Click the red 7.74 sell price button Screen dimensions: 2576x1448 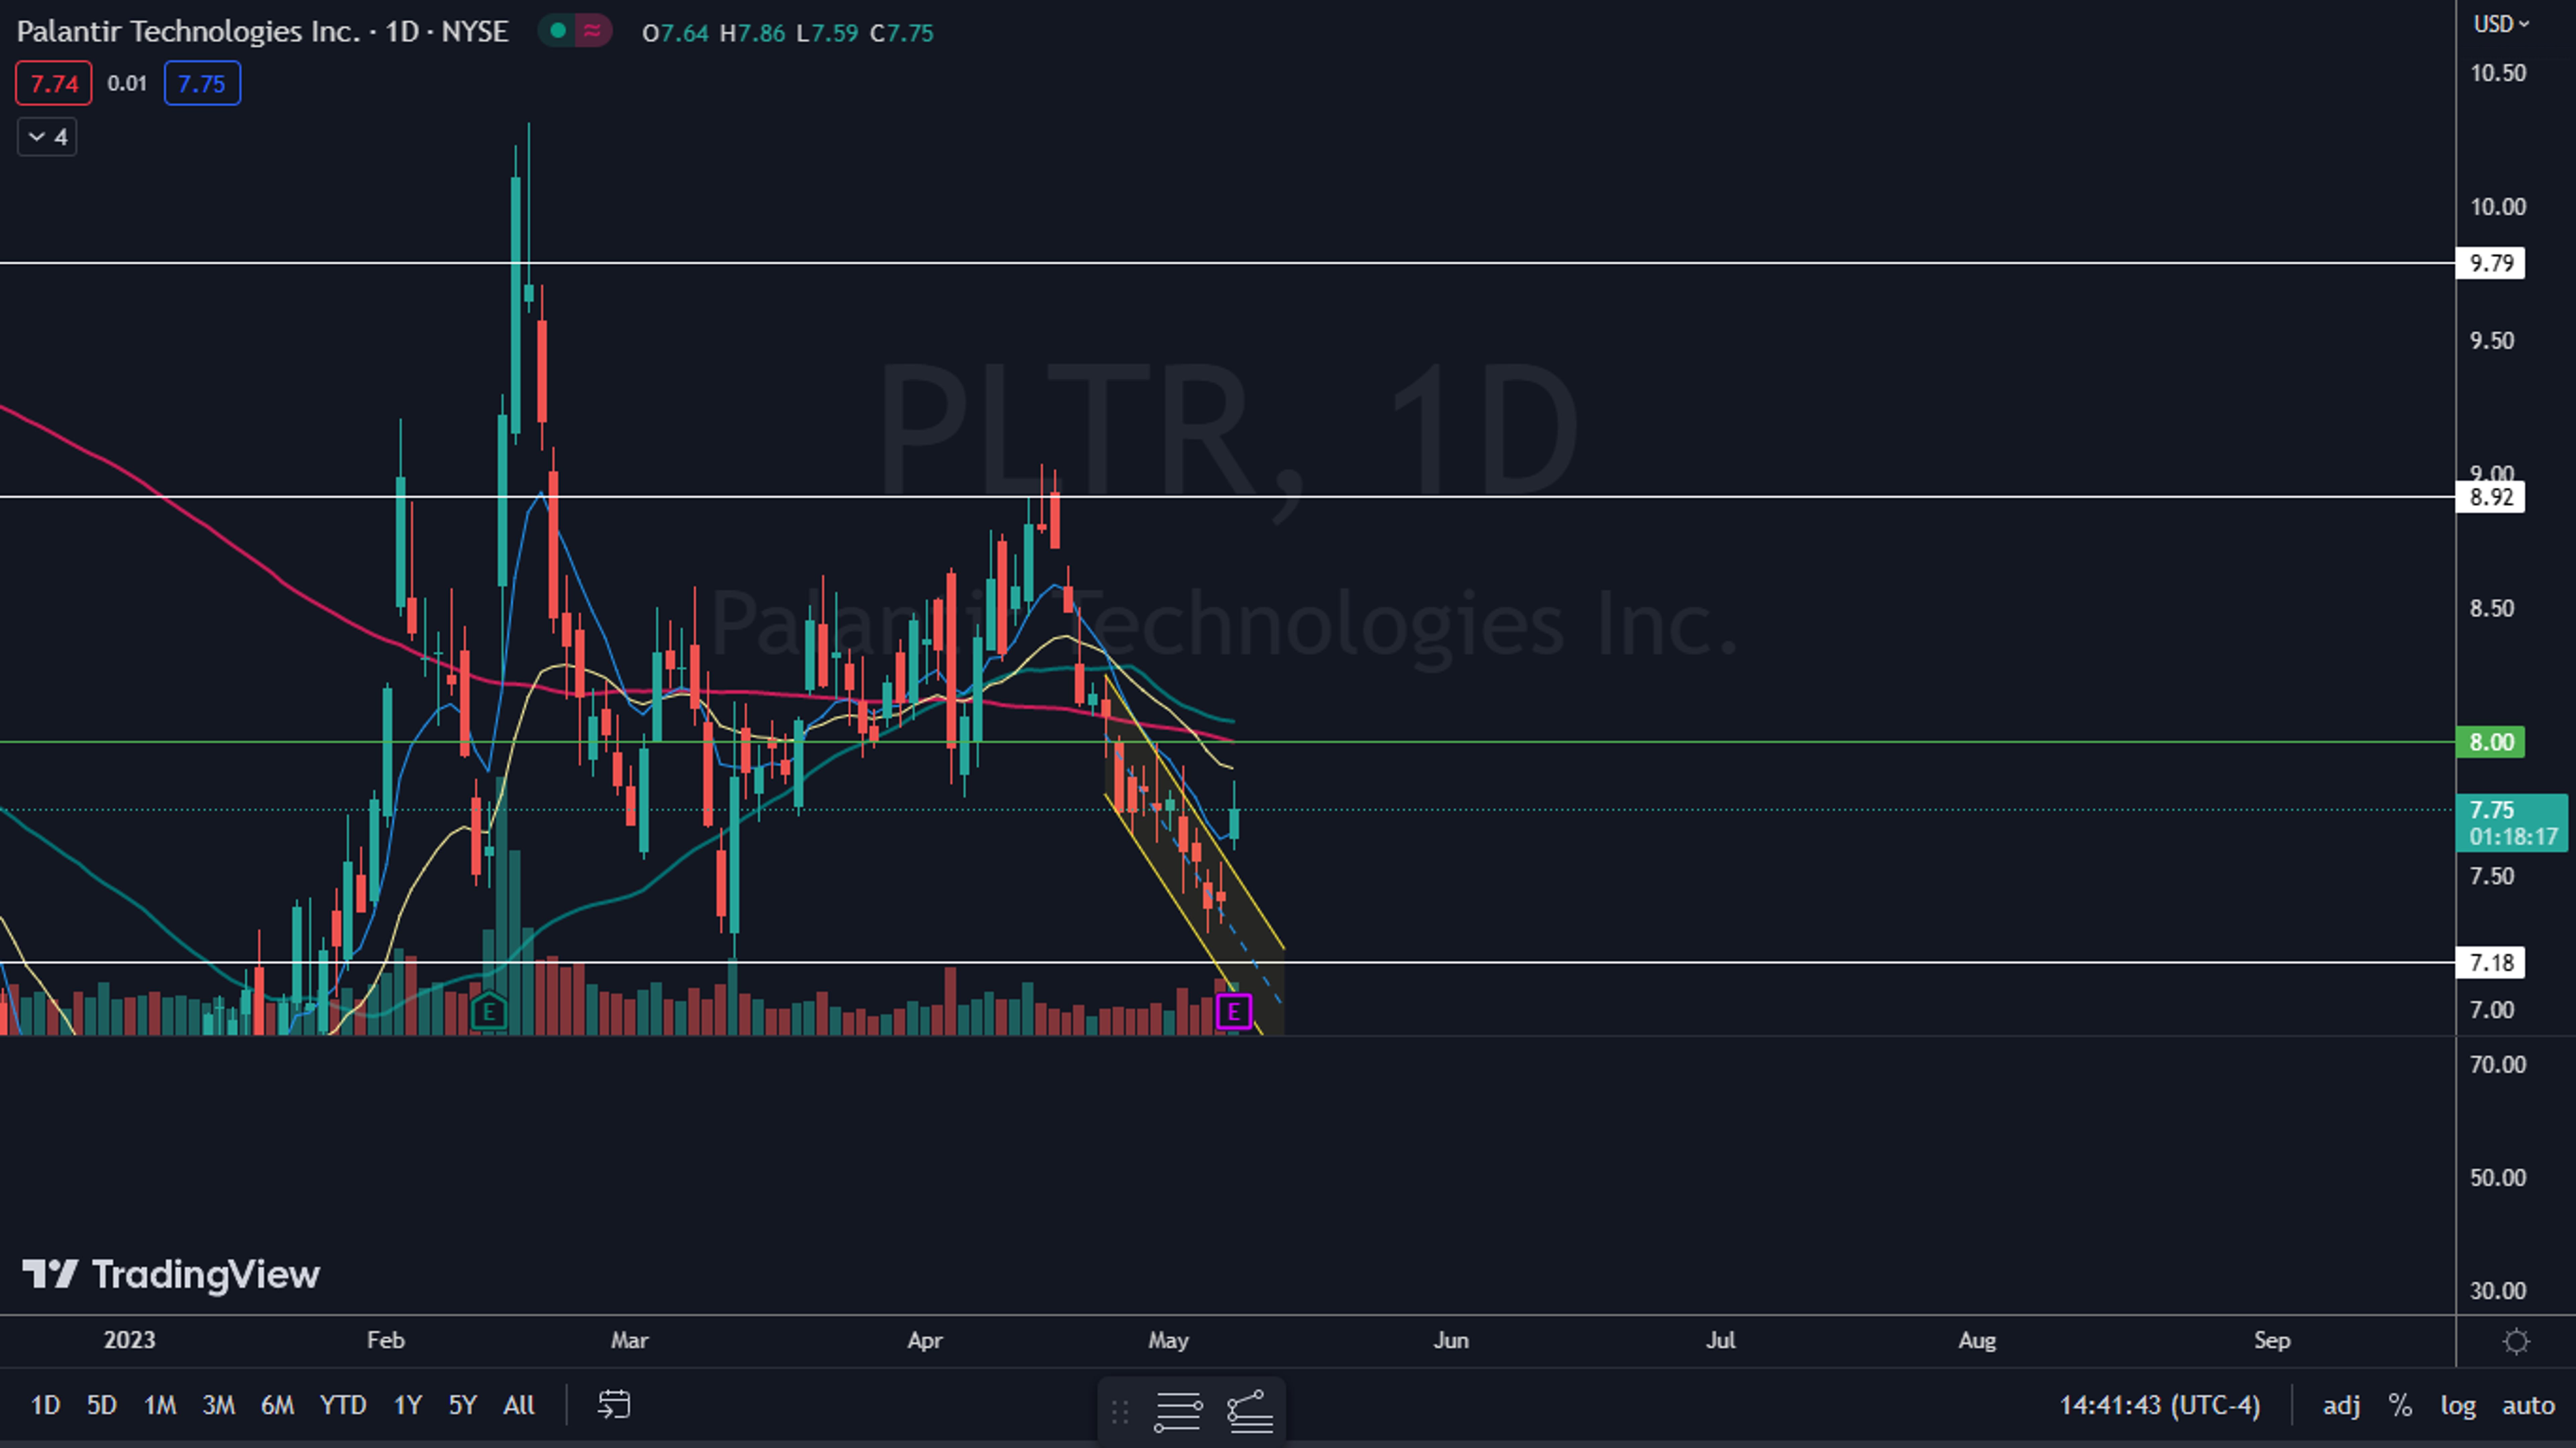(54, 83)
